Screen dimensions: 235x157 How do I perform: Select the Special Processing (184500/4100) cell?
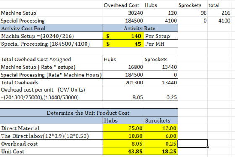click(51, 44)
